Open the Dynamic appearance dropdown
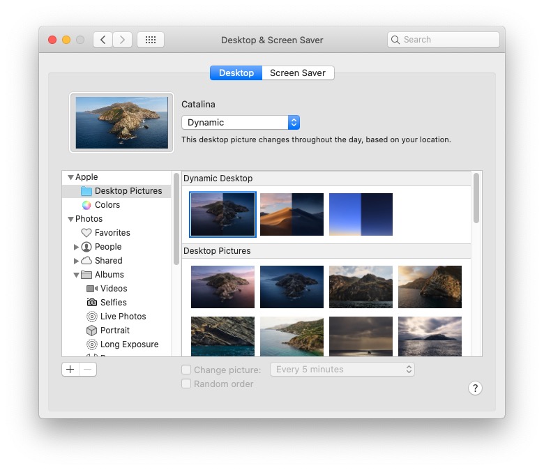Viewport: 544px width, 470px height. (241, 123)
